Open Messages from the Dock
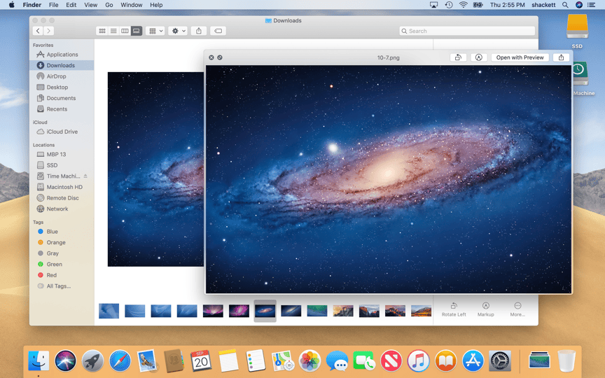The height and width of the screenshot is (378, 605). (337, 361)
